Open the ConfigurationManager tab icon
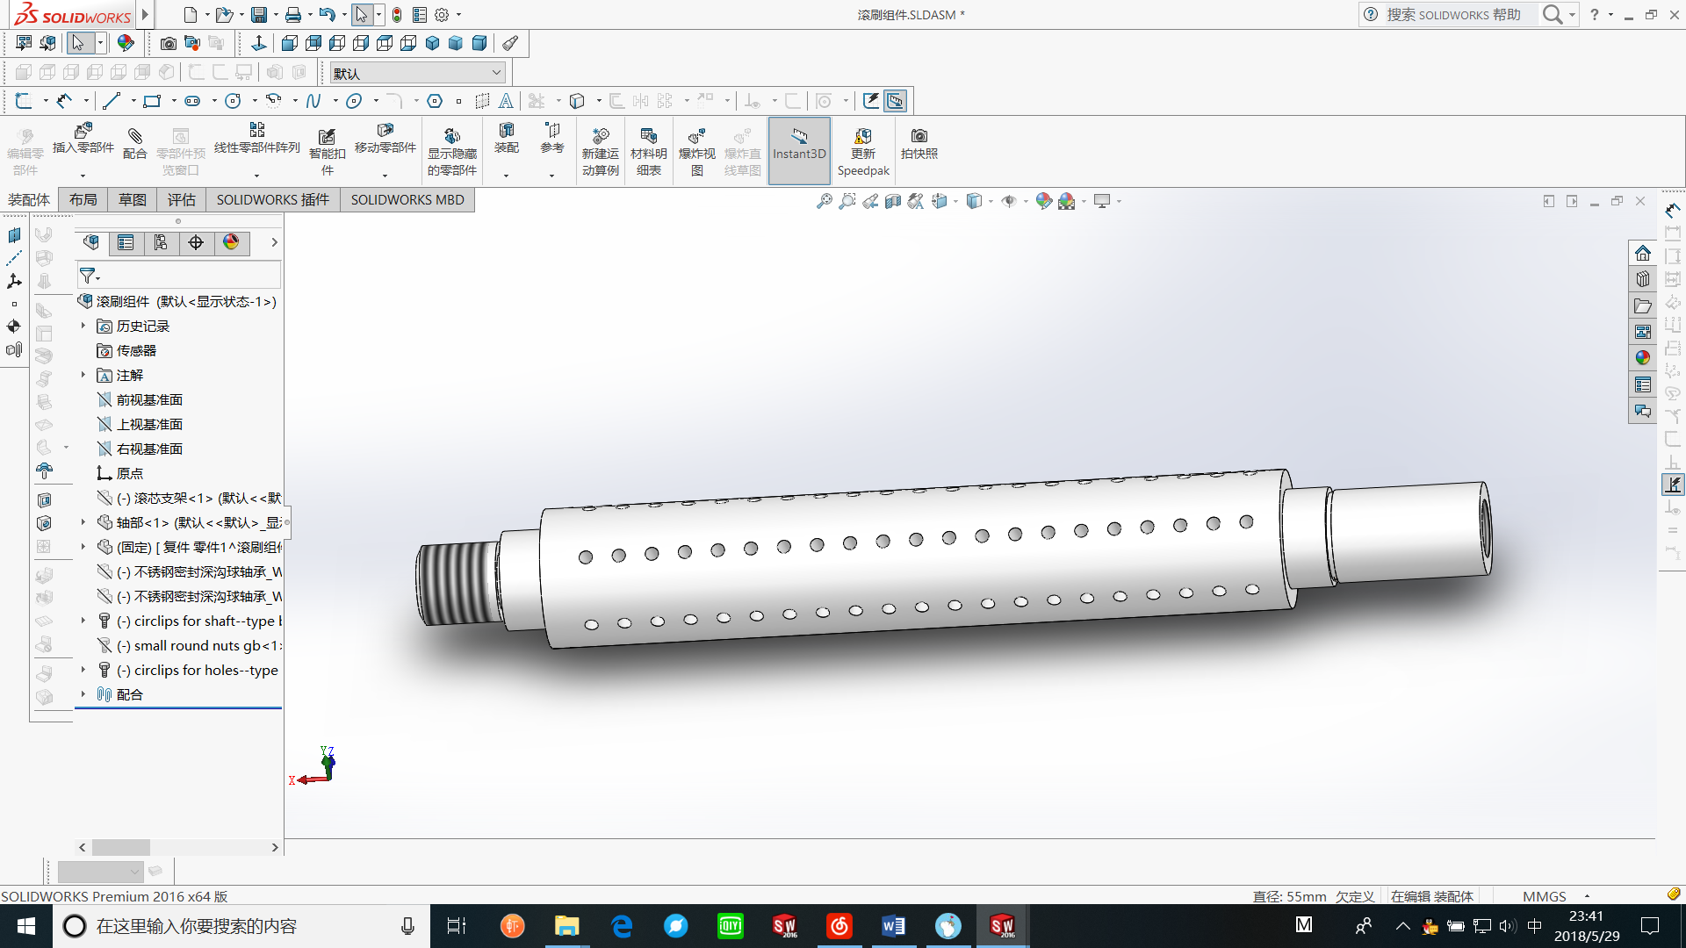Screen dimensions: 1686x948 point(161,243)
